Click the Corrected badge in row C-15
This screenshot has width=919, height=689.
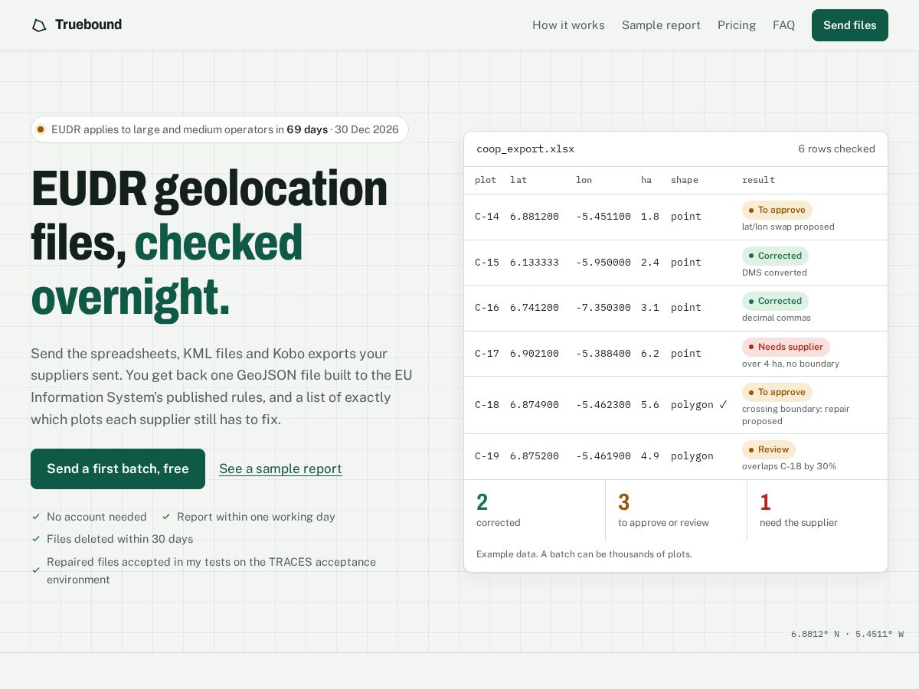click(x=775, y=256)
